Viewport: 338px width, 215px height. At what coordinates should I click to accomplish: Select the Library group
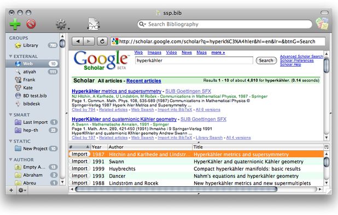(x=32, y=45)
